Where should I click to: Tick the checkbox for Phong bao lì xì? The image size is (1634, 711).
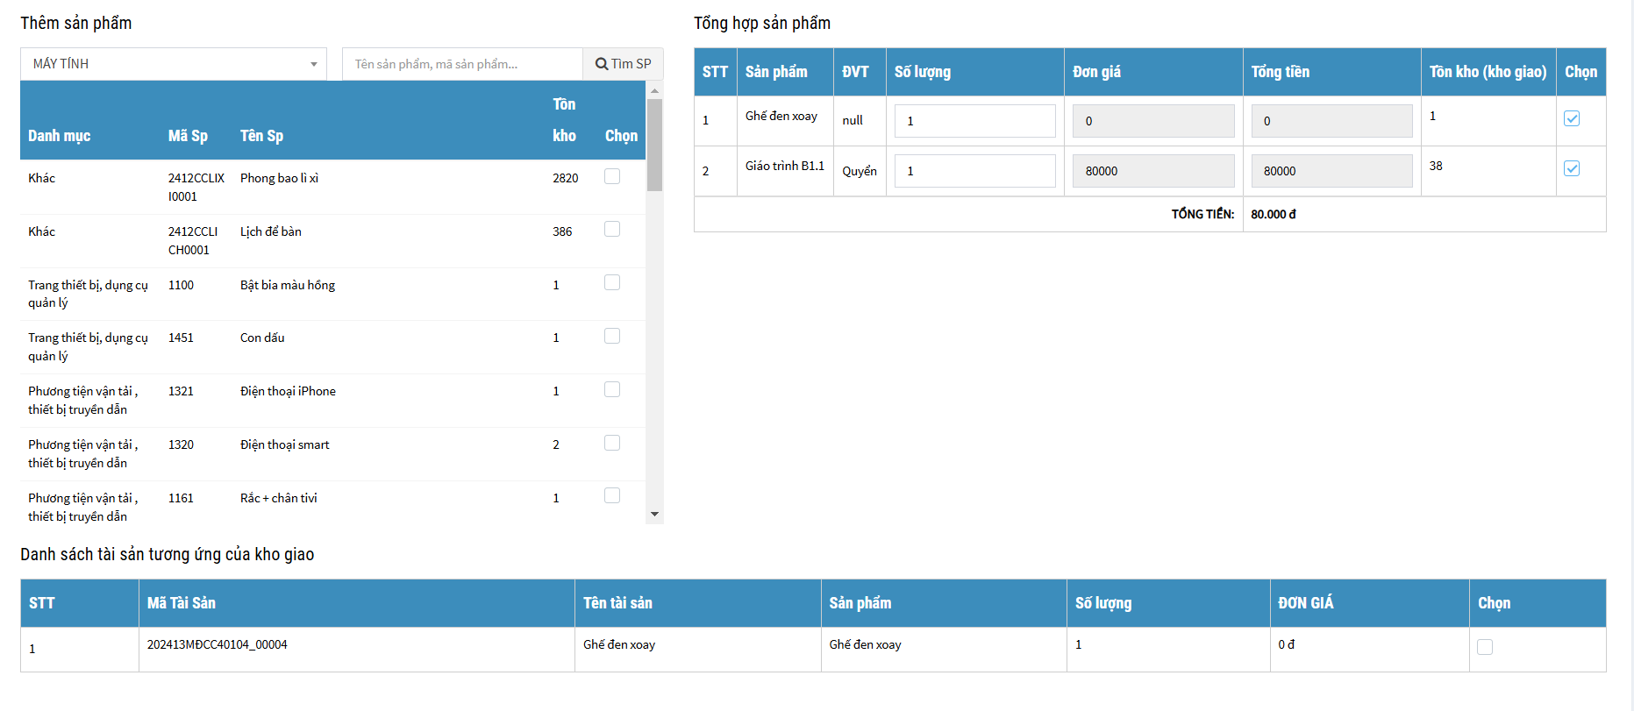612,176
